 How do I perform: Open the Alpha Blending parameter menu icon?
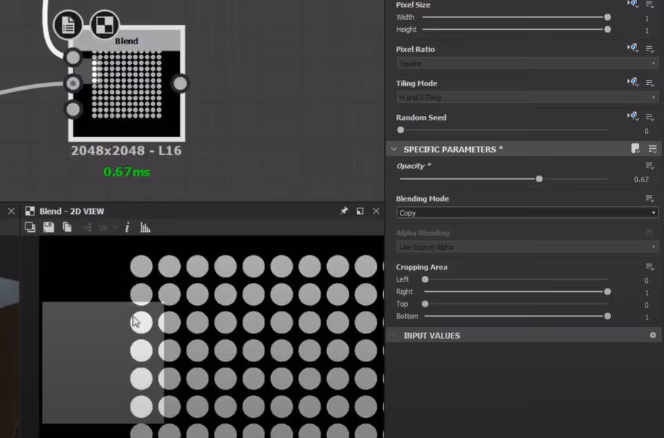[650, 232]
